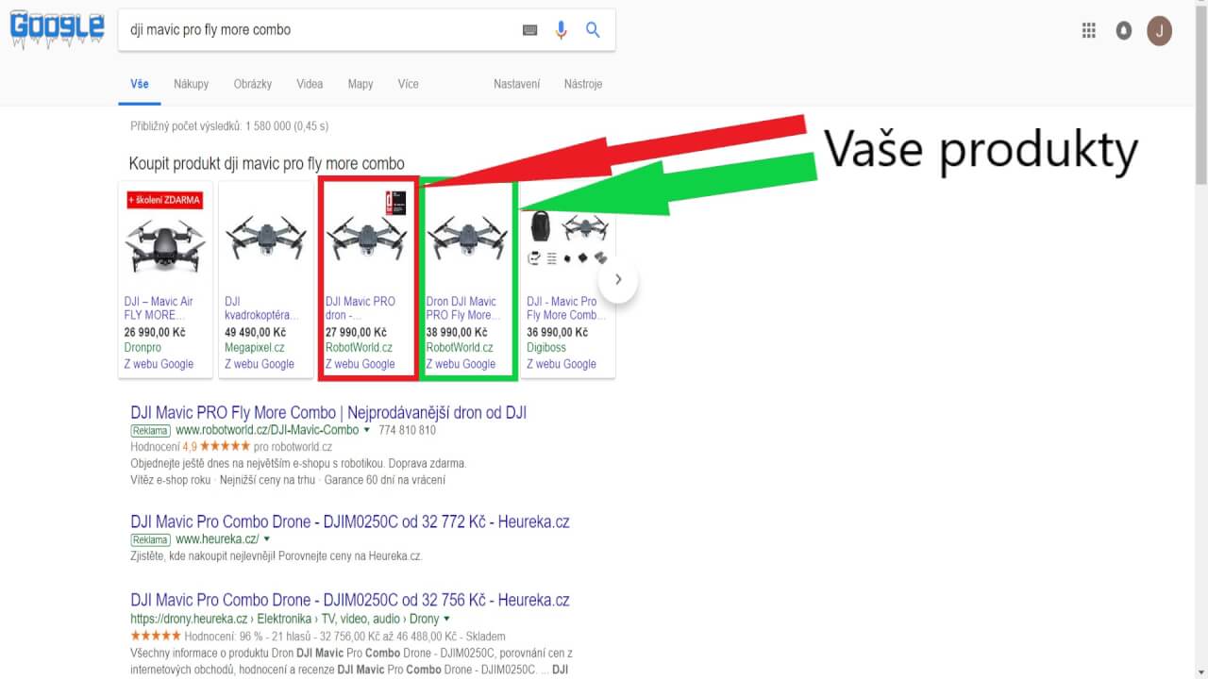Screen dimensions: 1208x679
Task: Switch to the Obrázky tab
Action: [x=252, y=84]
